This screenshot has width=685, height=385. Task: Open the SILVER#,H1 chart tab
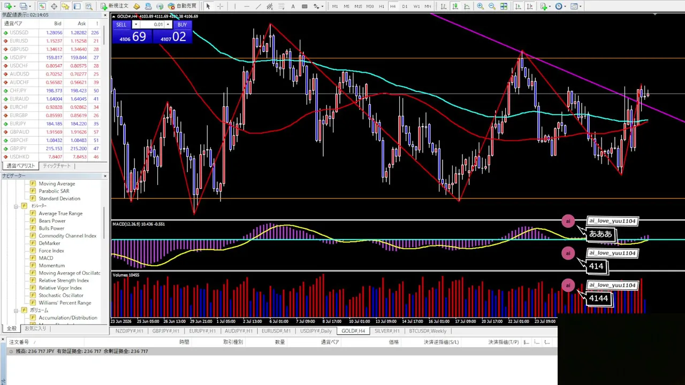(387, 331)
